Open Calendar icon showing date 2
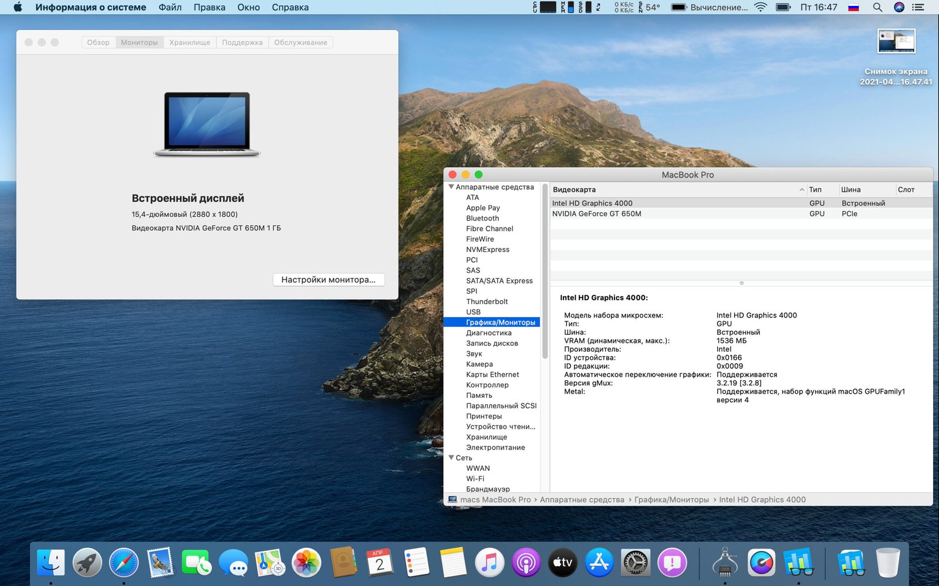This screenshot has height=586, width=939. 380,563
